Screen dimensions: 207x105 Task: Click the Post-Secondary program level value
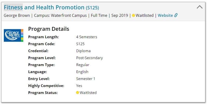click(x=90, y=58)
